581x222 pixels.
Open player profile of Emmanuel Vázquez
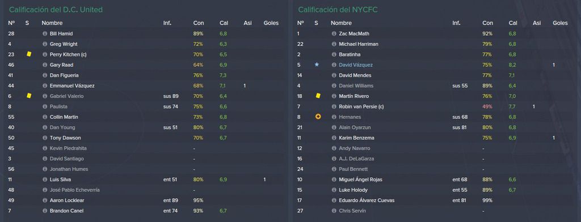[72, 86]
